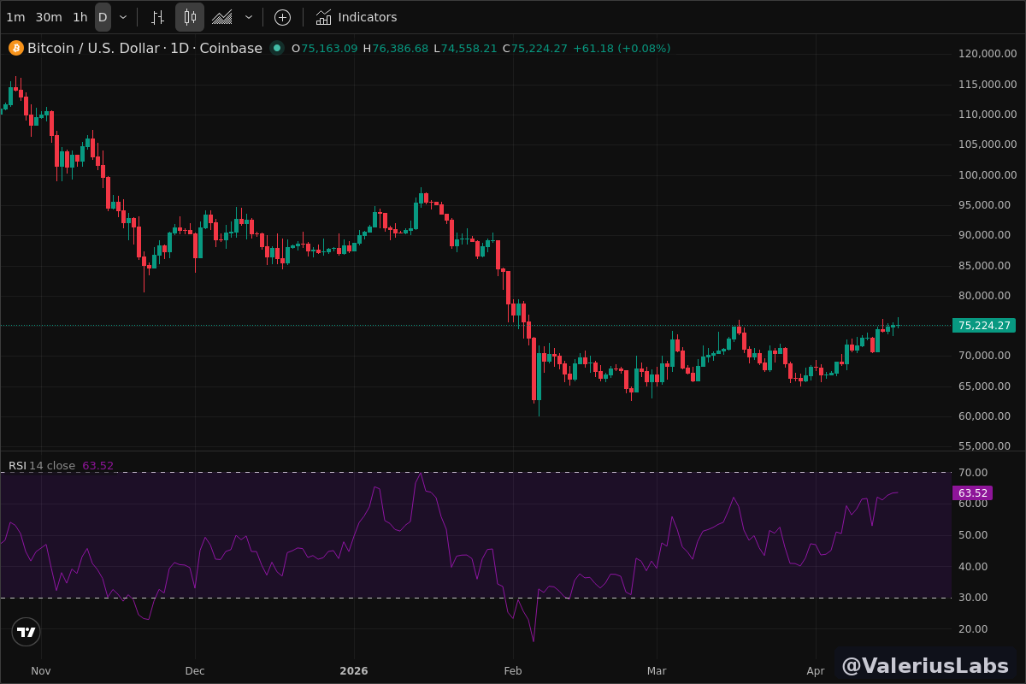Click the TradingView logo icon

coord(27,632)
